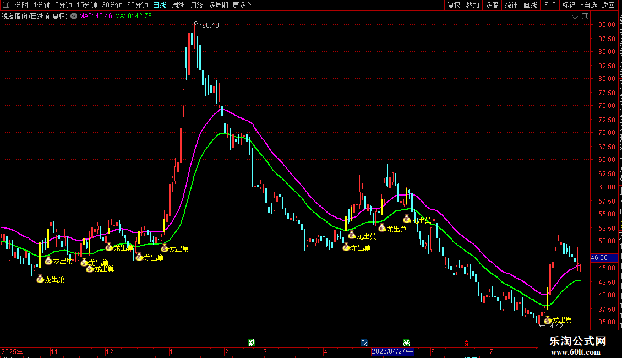Click the 龙出巢 label near the 34.42 low
The image size is (622, 358).
point(562,320)
